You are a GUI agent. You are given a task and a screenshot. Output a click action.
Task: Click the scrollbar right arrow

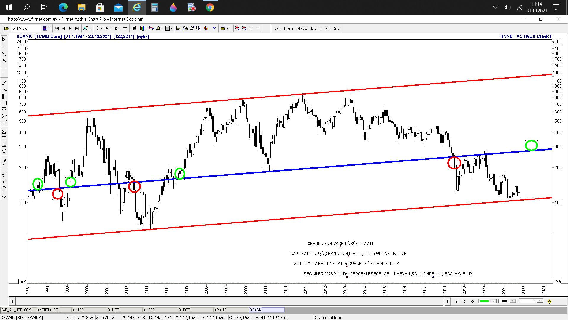(x=448, y=301)
